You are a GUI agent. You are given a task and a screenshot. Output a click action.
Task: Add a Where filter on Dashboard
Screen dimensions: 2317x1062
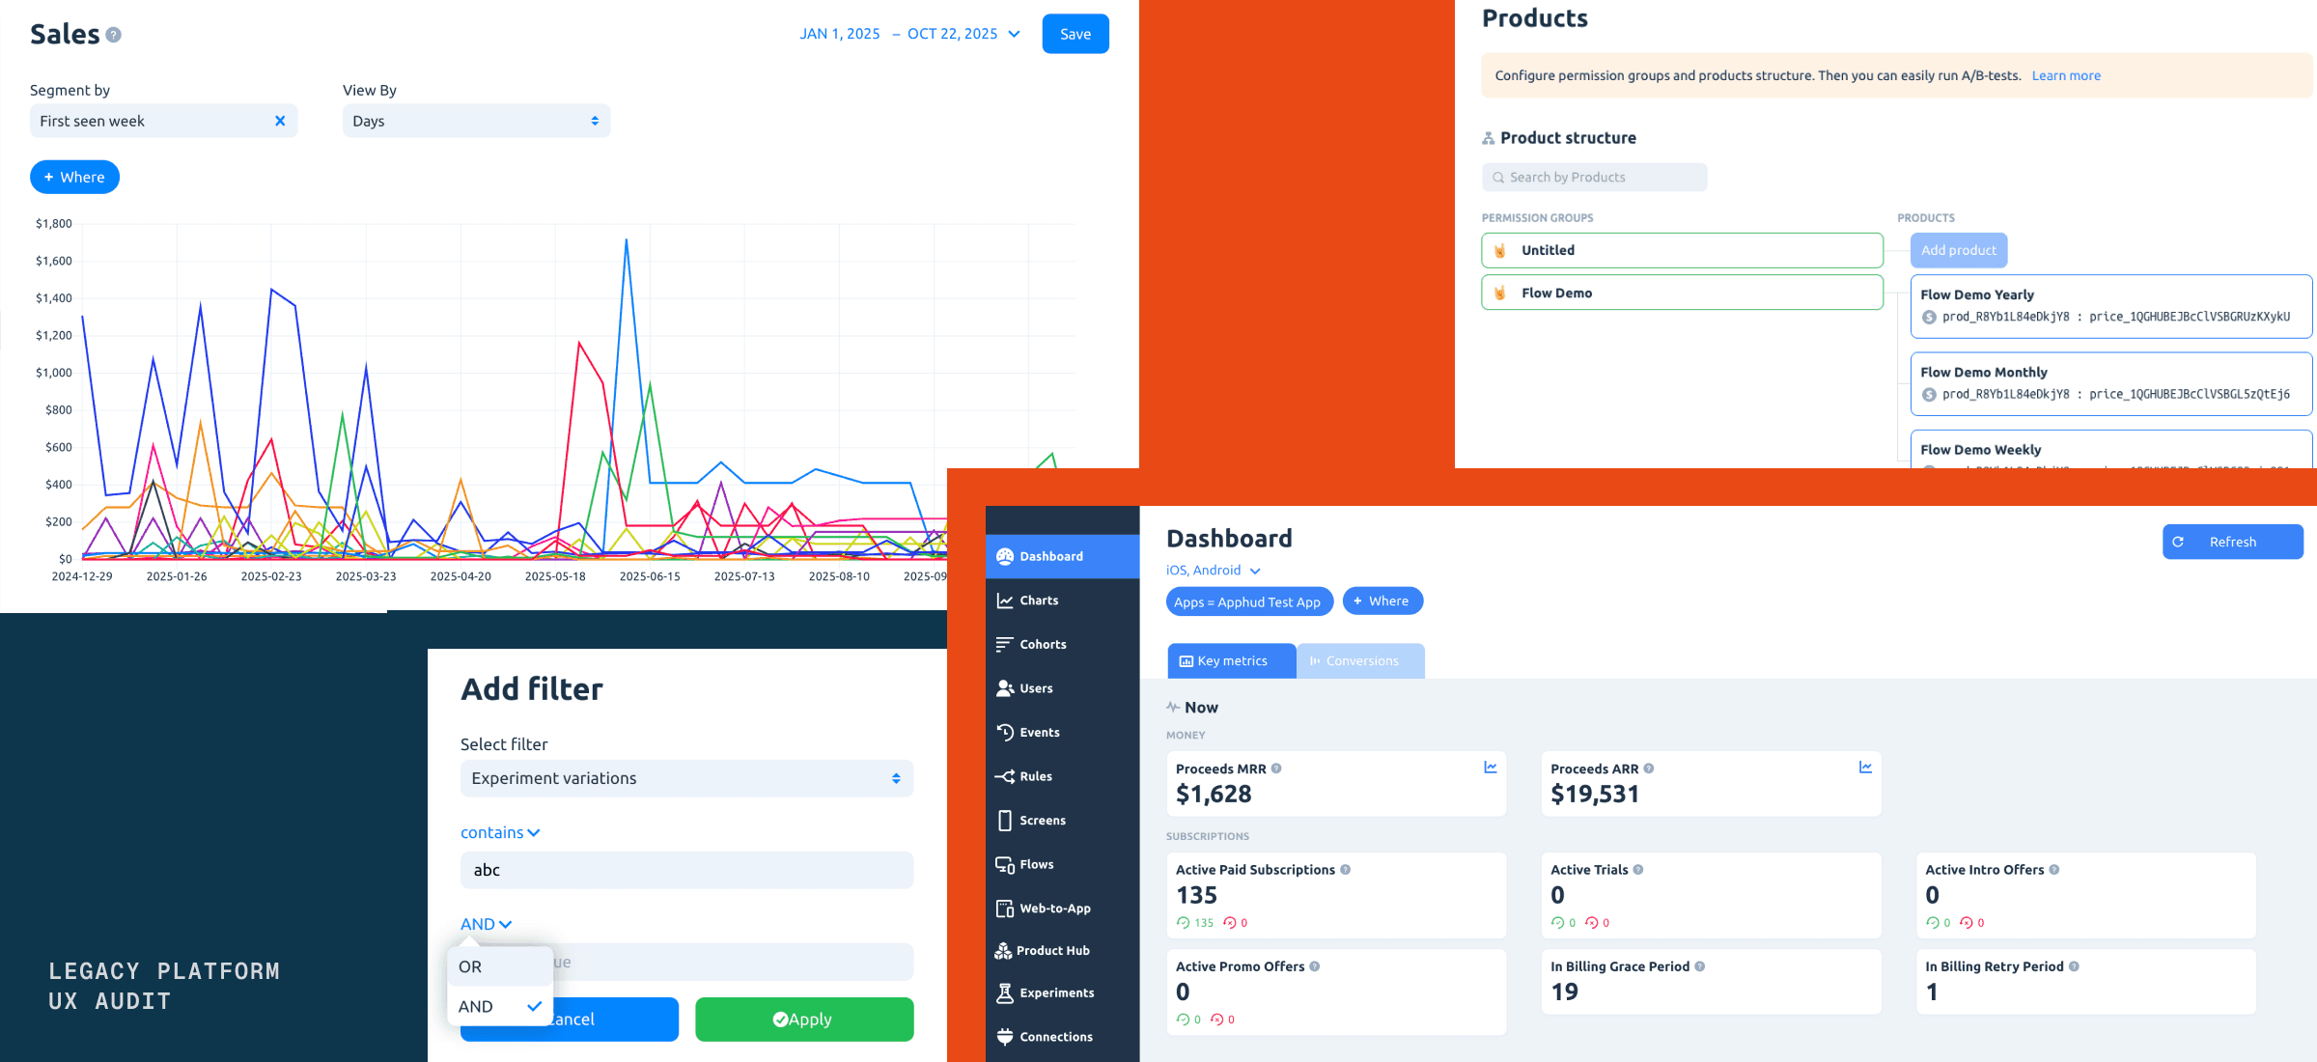click(1382, 601)
